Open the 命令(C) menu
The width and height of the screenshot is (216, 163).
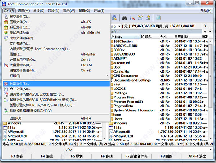[x=39, y=10]
